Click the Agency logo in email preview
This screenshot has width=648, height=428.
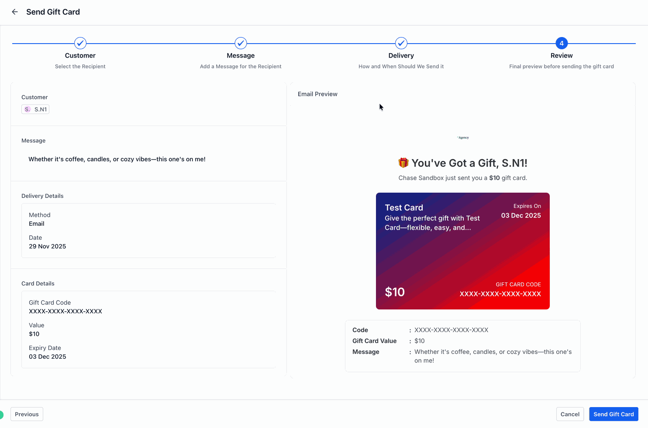(x=463, y=137)
